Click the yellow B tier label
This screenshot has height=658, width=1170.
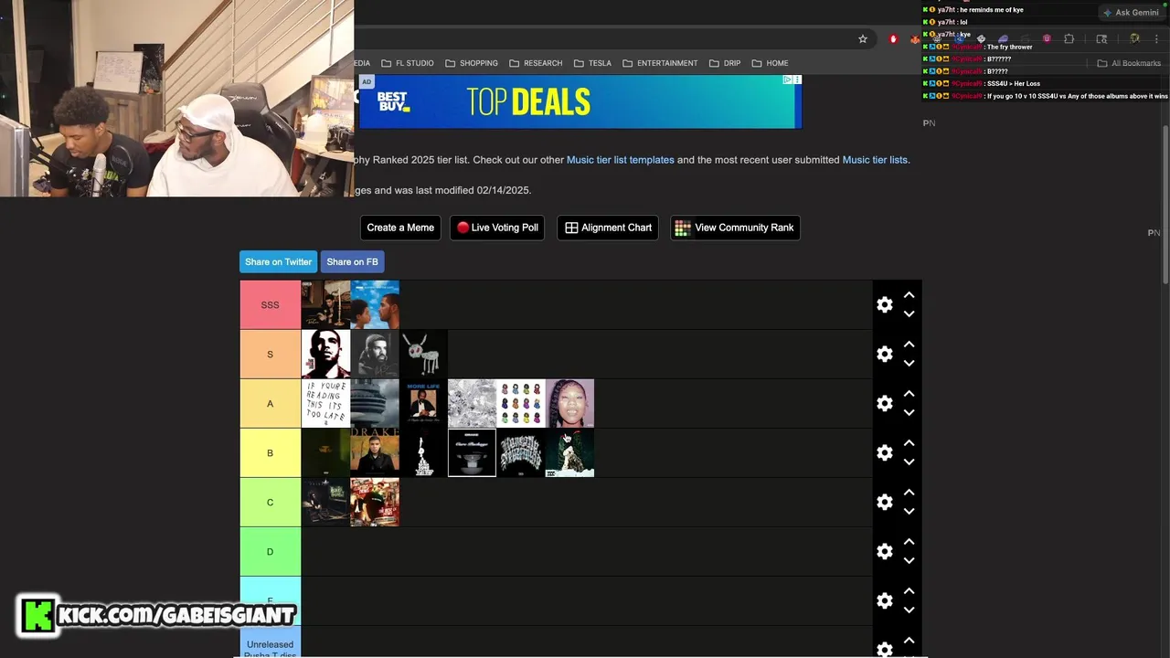(x=270, y=452)
